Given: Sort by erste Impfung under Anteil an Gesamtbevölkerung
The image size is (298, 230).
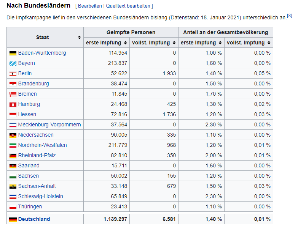Looking at the screenshot, I should (220, 43).
